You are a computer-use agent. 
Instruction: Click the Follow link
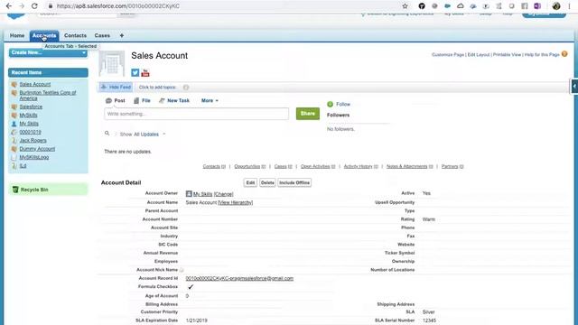click(343, 105)
